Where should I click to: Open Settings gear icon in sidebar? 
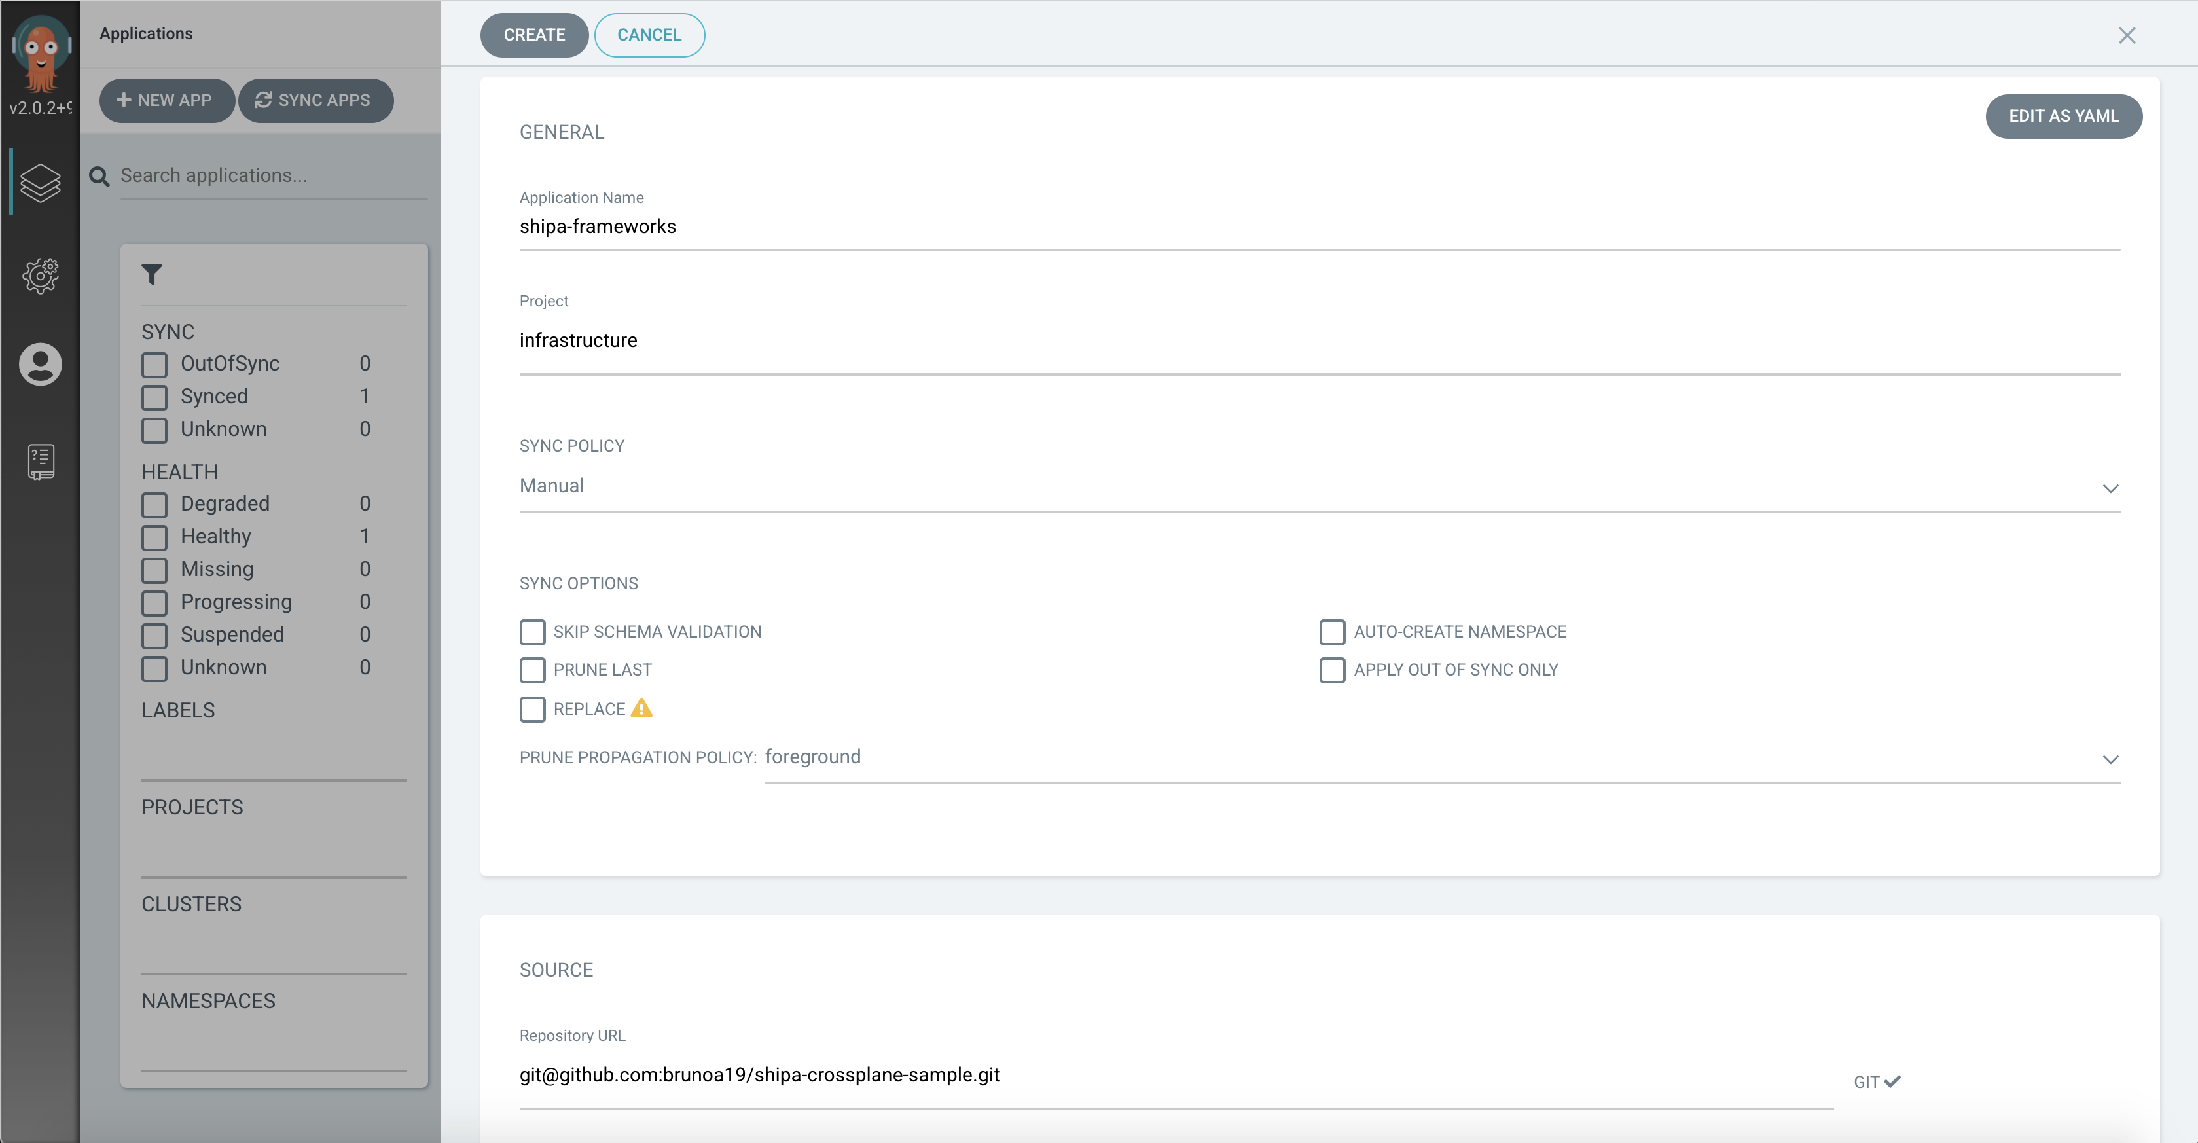tap(40, 276)
